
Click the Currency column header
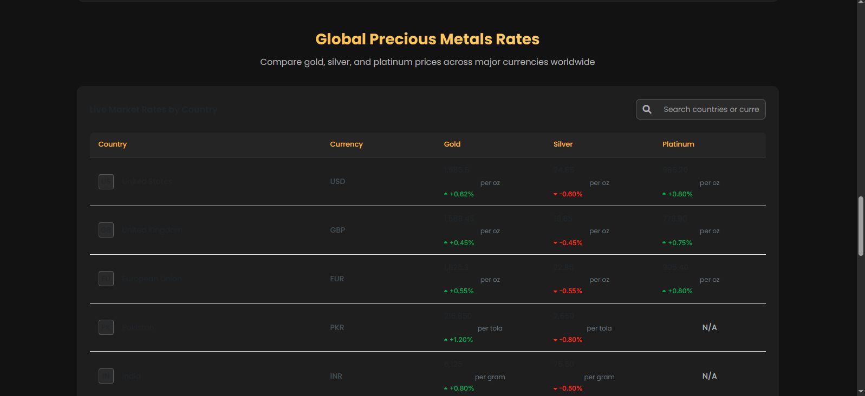point(346,144)
